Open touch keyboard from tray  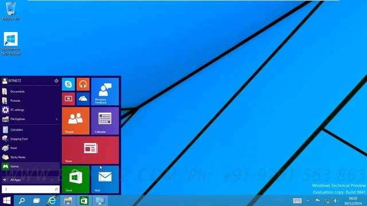click(297, 201)
